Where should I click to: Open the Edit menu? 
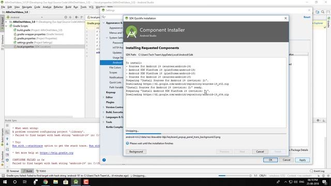pos(10,7)
